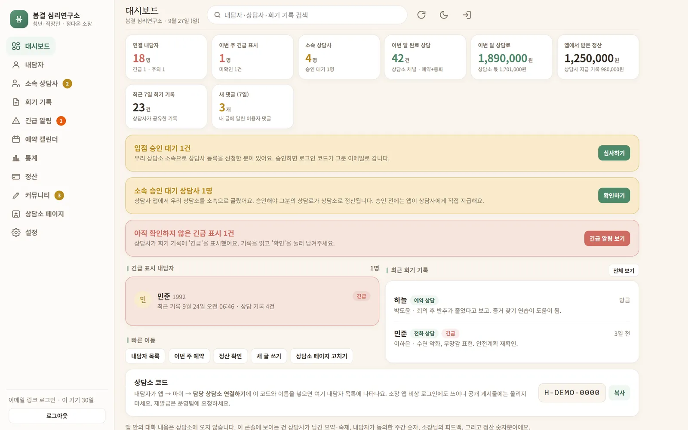Click the 예약 캘린더 calendar icon
Screen dimensions: 688x430
tap(16, 139)
